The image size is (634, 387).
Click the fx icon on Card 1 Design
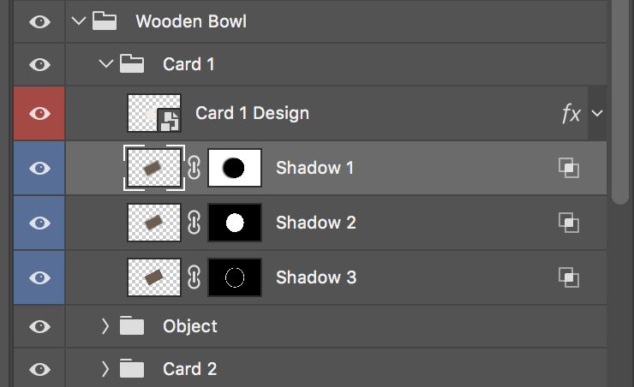click(x=571, y=114)
